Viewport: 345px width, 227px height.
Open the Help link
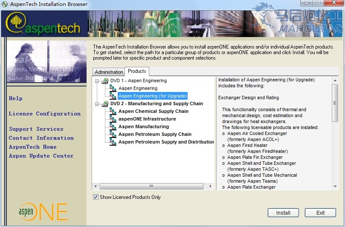pos(16,98)
